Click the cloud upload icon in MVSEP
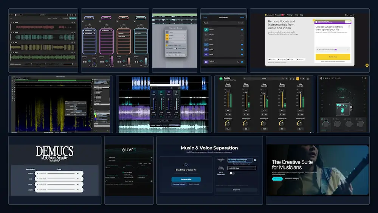This screenshot has height=213, width=378. point(186,165)
